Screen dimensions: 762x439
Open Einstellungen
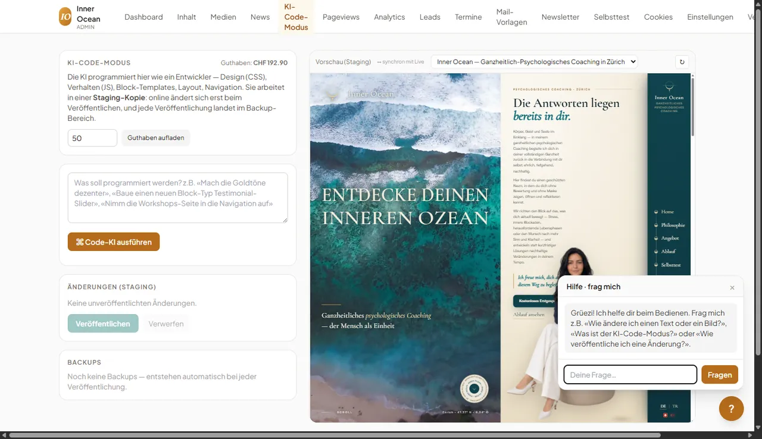click(710, 17)
